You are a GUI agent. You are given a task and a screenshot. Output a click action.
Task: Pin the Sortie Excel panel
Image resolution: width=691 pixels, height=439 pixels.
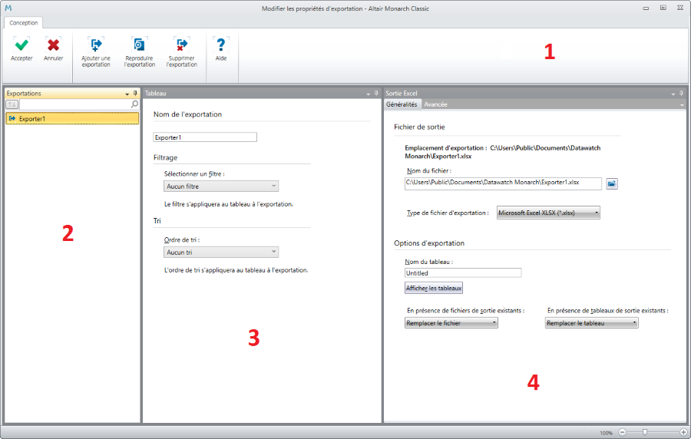[x=681, y=94]
